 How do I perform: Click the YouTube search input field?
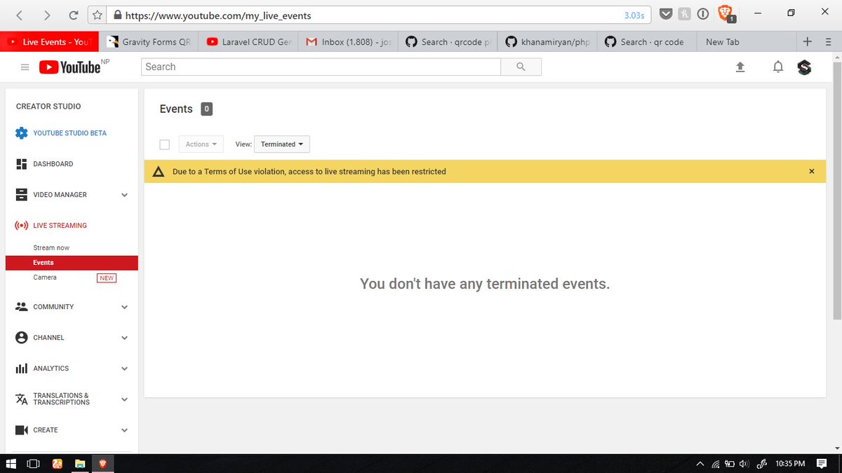click(x=321, y=67)
